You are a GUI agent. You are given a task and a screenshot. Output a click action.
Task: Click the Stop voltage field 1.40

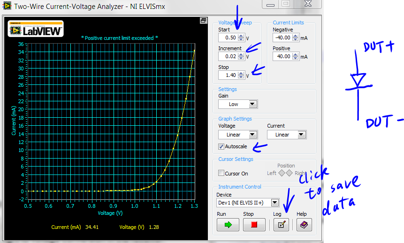point(228,75)
